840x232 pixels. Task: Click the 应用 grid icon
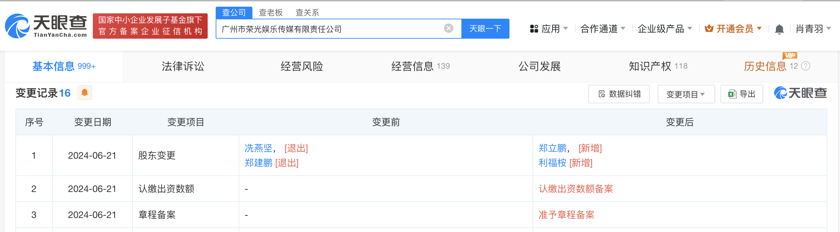[x=534, y=29]
